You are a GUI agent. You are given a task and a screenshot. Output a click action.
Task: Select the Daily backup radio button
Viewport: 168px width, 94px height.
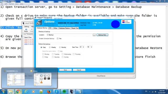(41, 47)
